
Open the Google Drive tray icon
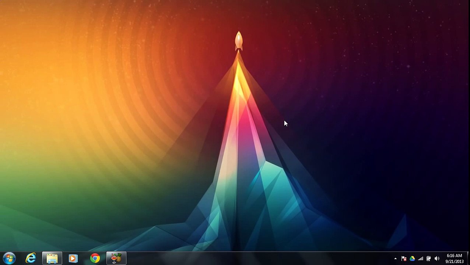[412, 259]
